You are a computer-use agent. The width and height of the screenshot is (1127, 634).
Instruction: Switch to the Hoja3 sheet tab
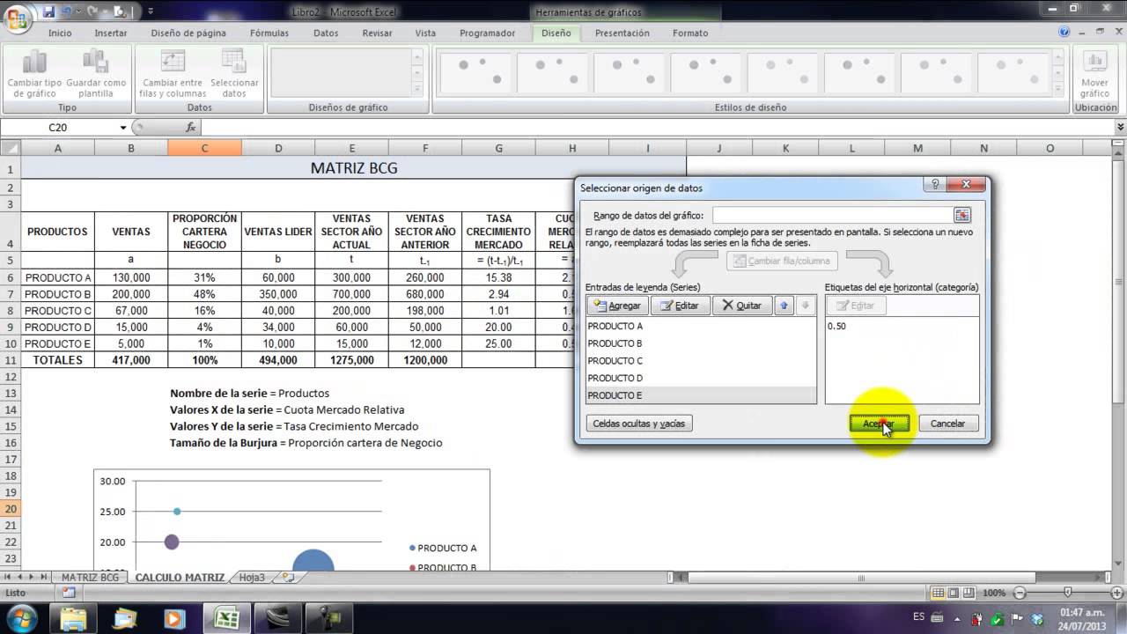click(252, 578)
